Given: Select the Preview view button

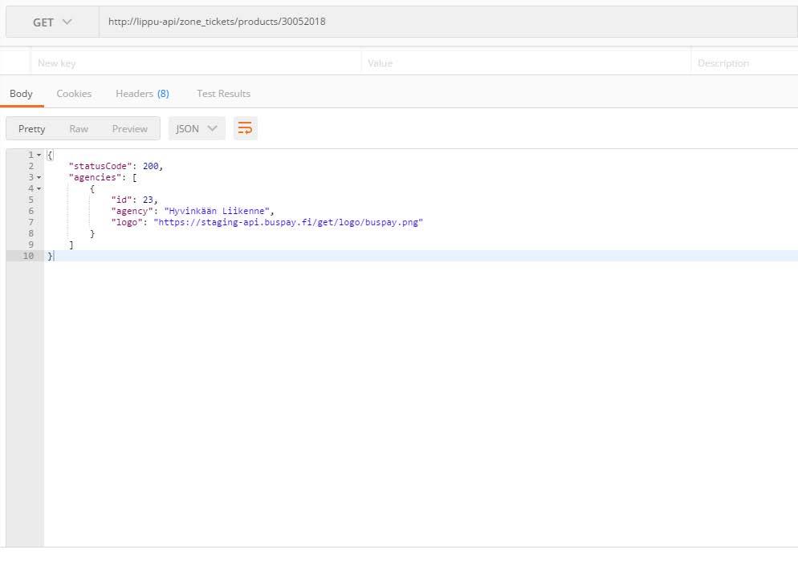Looking at the screenshot, I should 130,128.
